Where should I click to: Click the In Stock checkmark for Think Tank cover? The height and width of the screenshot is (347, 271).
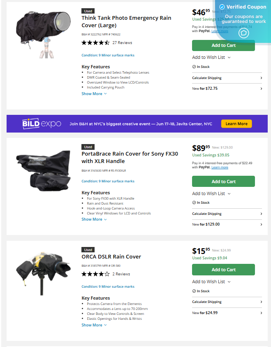pos(194,66)
